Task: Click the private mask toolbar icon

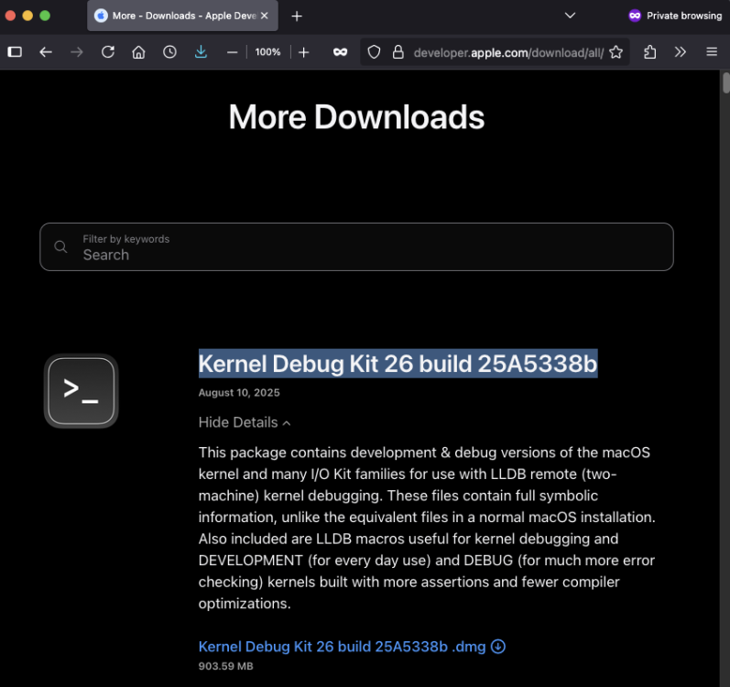Action: click(341, 52)
